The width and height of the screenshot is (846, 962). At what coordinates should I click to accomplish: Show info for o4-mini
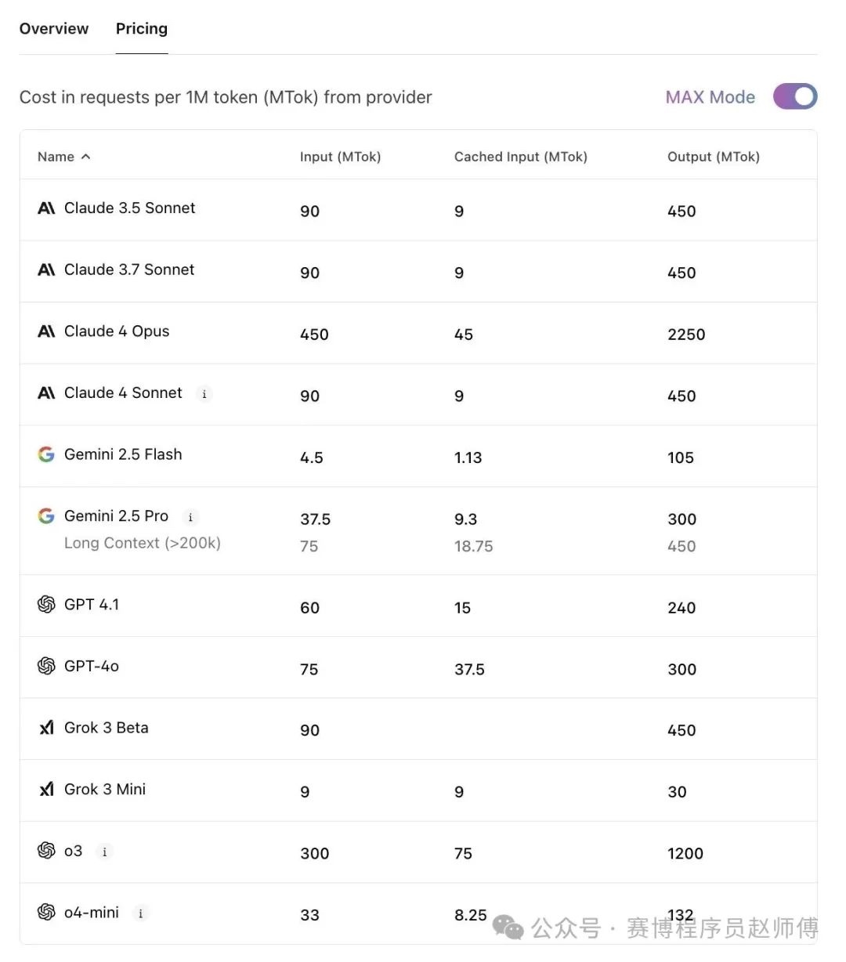(x=141, y=913)
